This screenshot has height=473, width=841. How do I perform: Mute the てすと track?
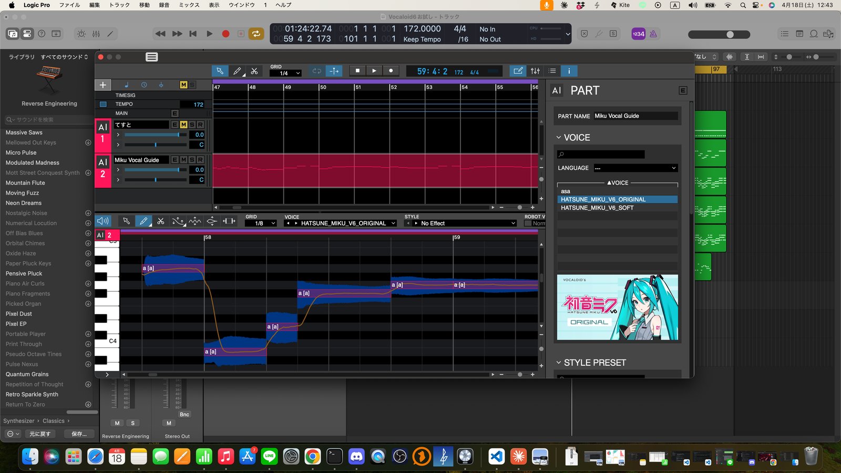183,125
